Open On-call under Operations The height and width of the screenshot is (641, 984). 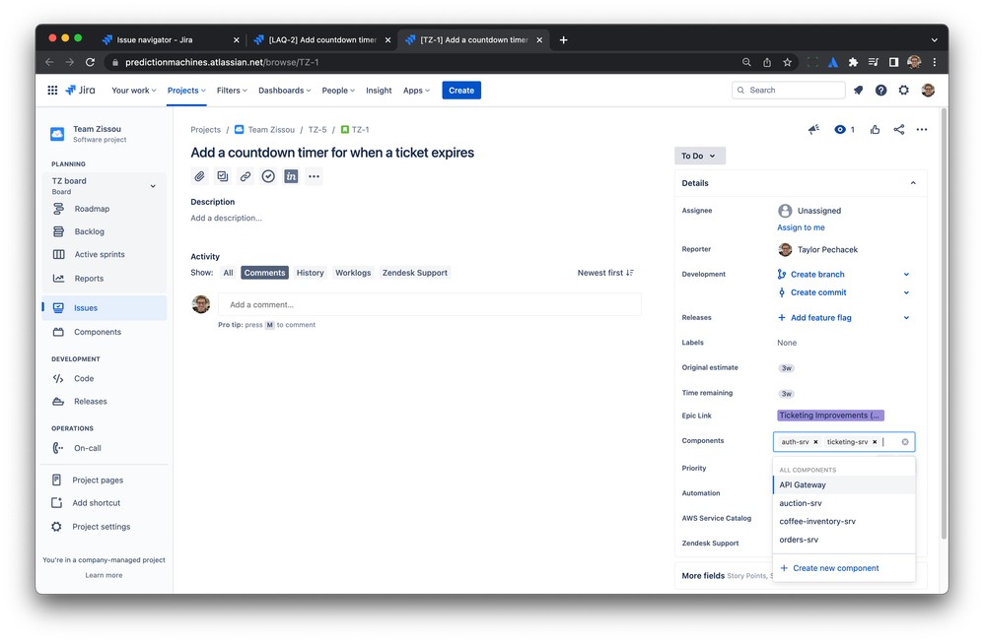pyautogui.click(x=87, y=448)
